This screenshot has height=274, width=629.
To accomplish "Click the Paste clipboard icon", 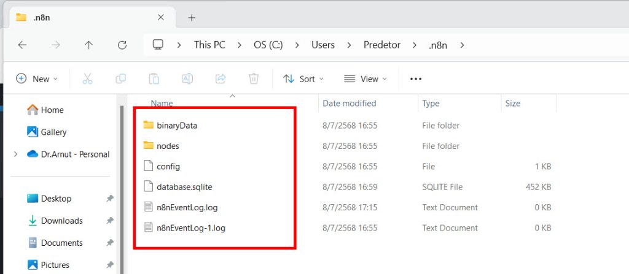I will tap(154, 79).
